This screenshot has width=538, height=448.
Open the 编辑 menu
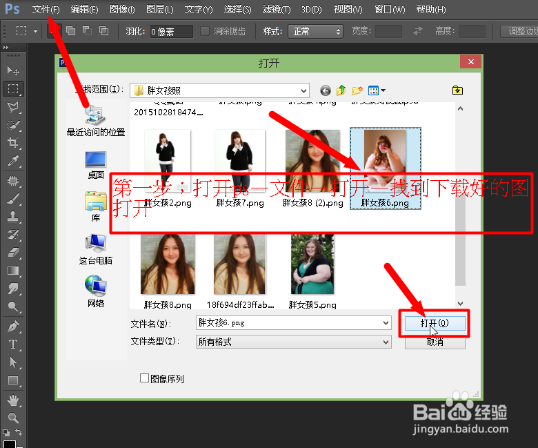pos(84,9)
